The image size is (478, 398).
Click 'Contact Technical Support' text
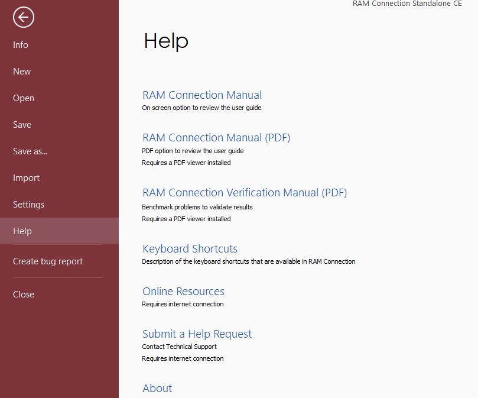point(179,347)
